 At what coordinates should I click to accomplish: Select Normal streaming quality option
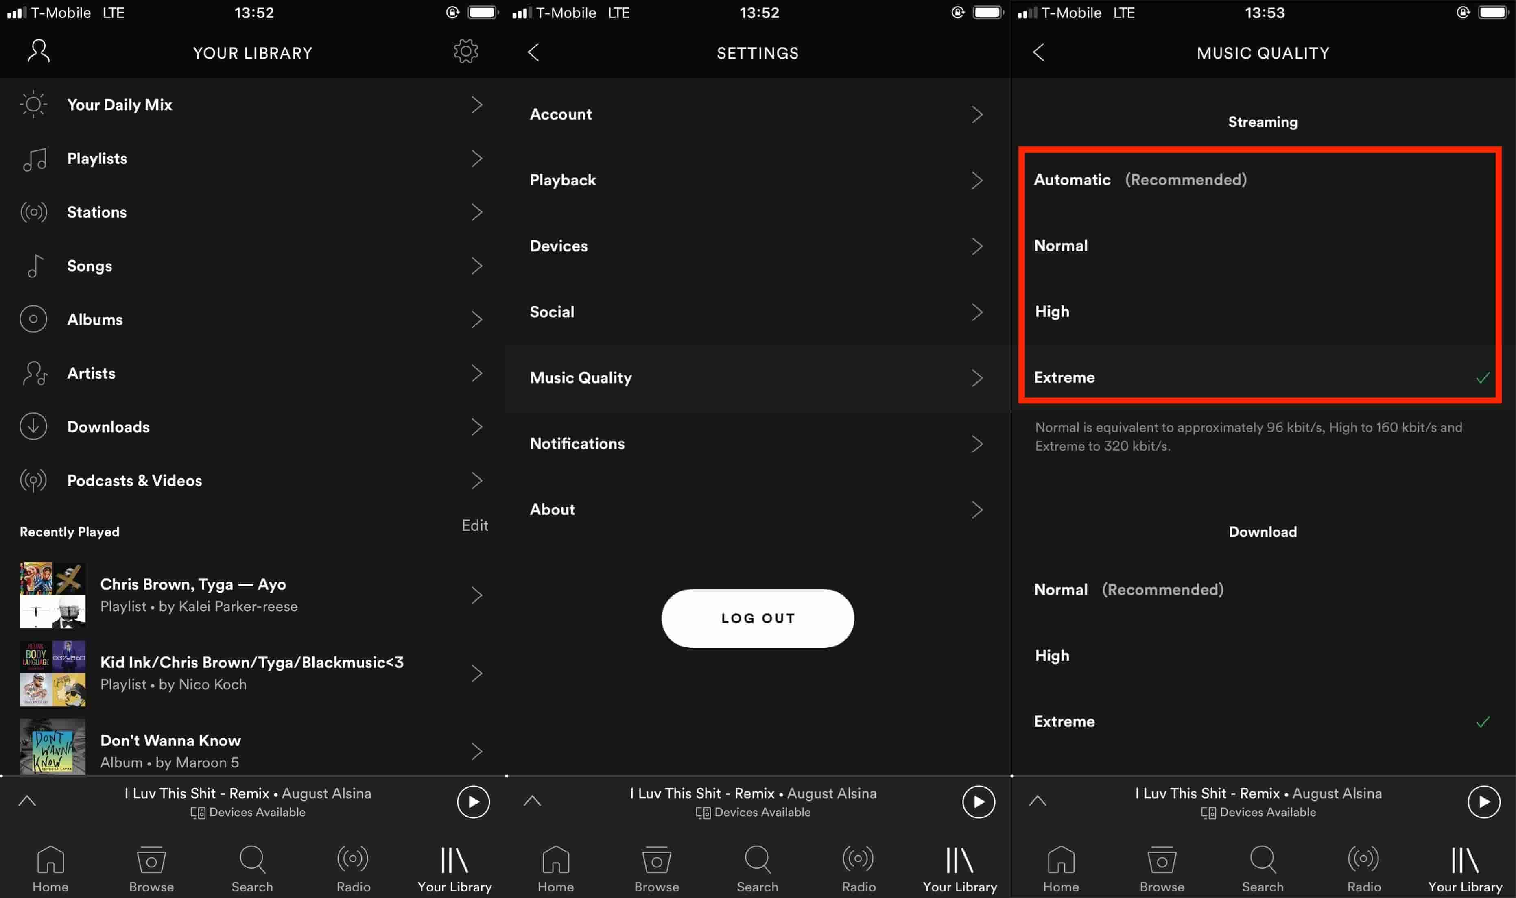click(1059, 245)
